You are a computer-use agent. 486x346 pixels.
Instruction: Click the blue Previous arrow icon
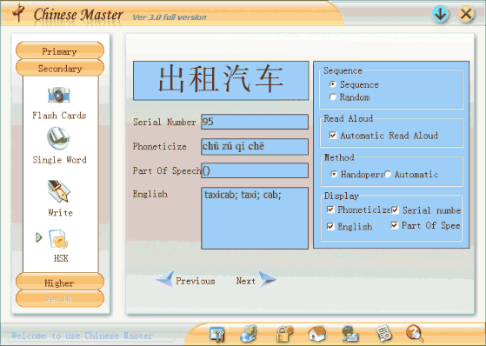point(165,279)
